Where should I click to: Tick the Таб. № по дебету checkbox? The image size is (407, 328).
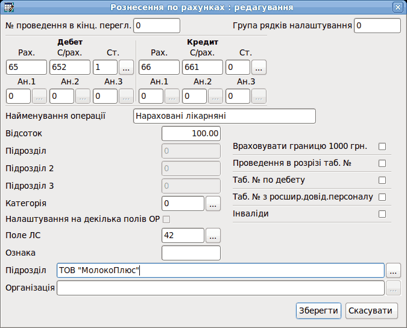(x=382, y=180)
